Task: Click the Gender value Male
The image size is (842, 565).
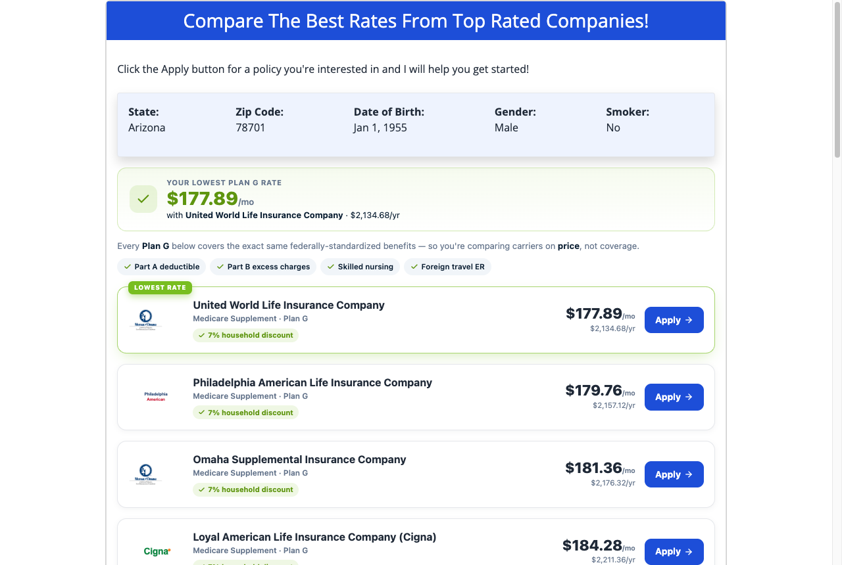Action: tap(507, 127)
